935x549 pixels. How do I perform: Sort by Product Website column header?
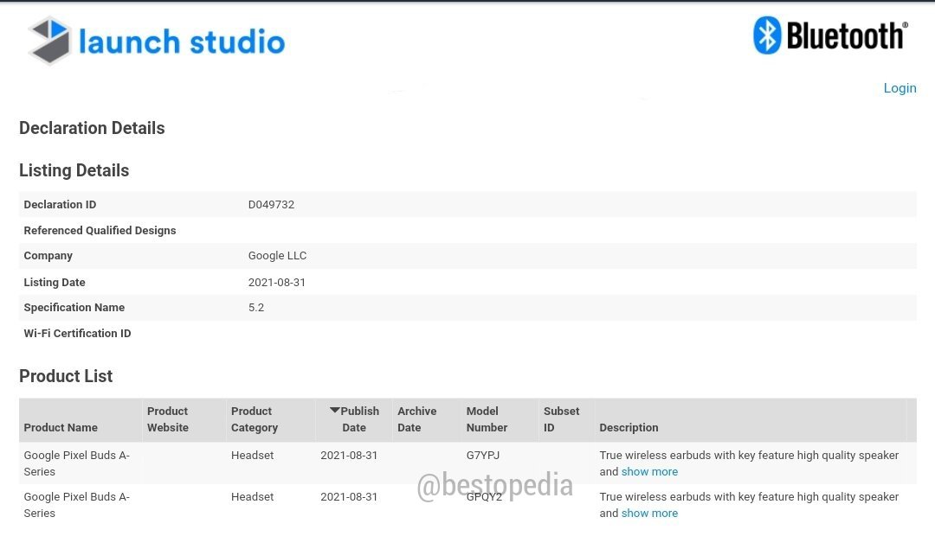click(168, 419)
